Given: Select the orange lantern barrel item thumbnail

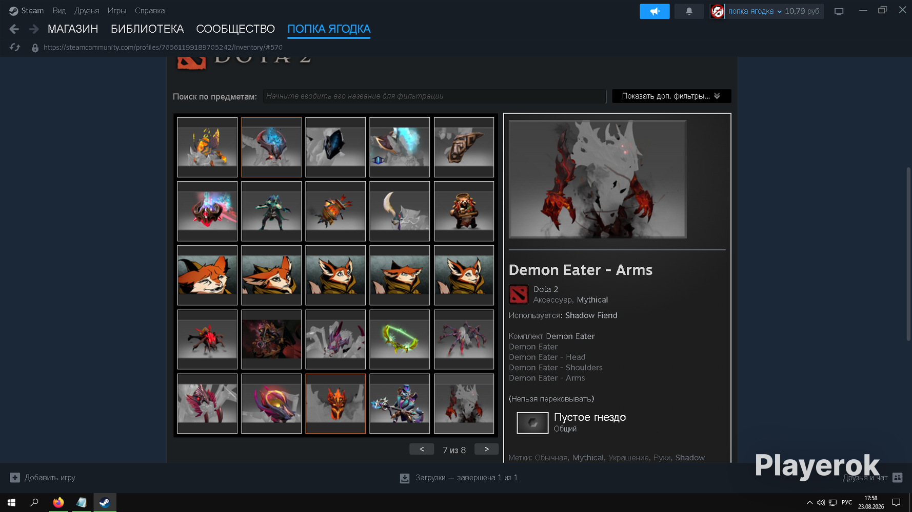Looking at the screenshot, I should tap(335, 211).
